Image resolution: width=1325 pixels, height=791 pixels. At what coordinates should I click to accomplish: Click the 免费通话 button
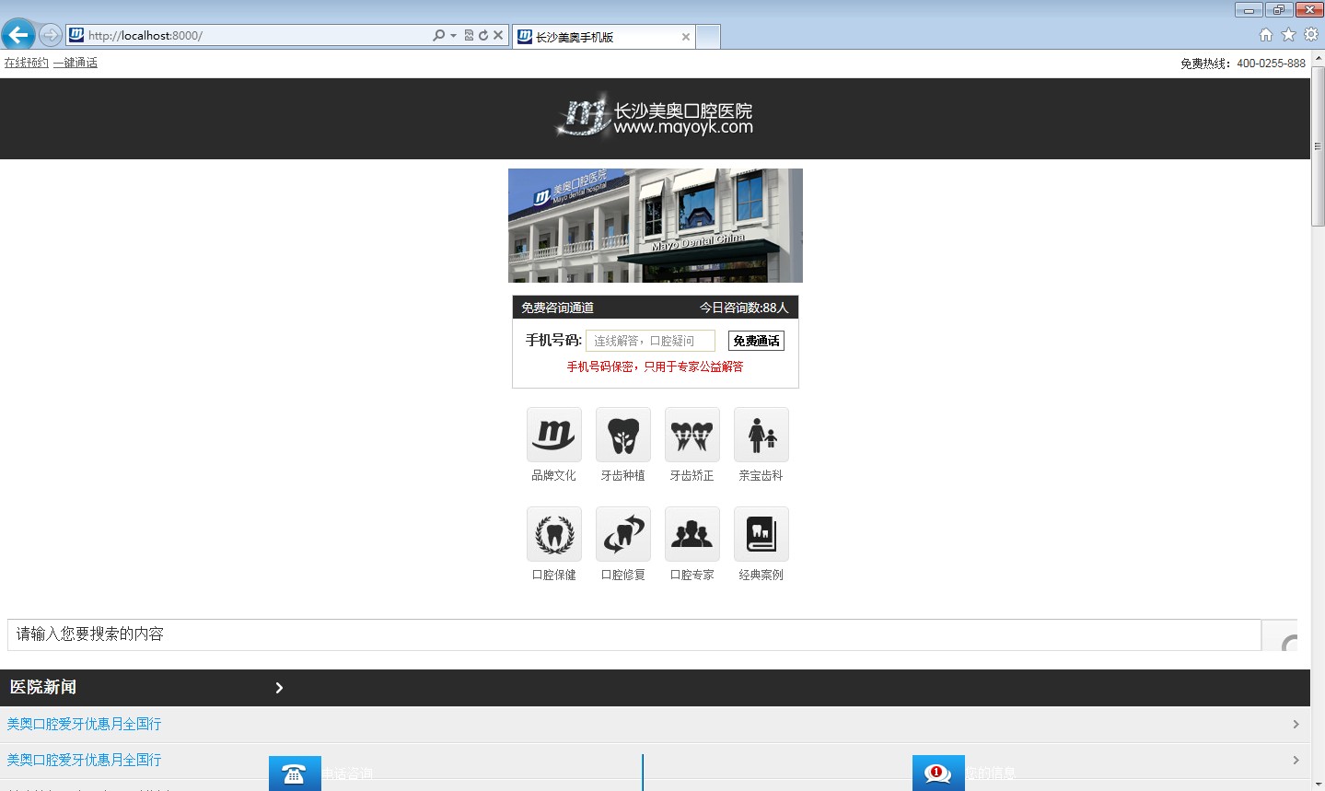(756, 341)
